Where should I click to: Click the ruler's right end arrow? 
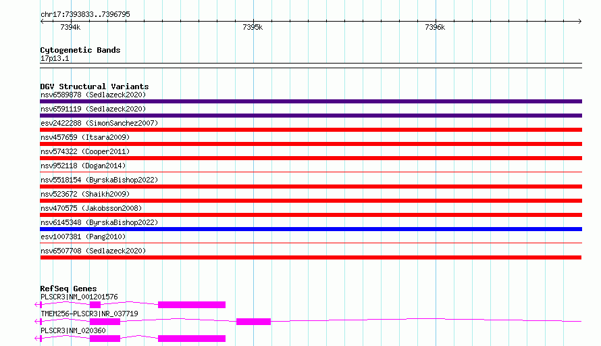pyautogui.click(x=579, y=21)
